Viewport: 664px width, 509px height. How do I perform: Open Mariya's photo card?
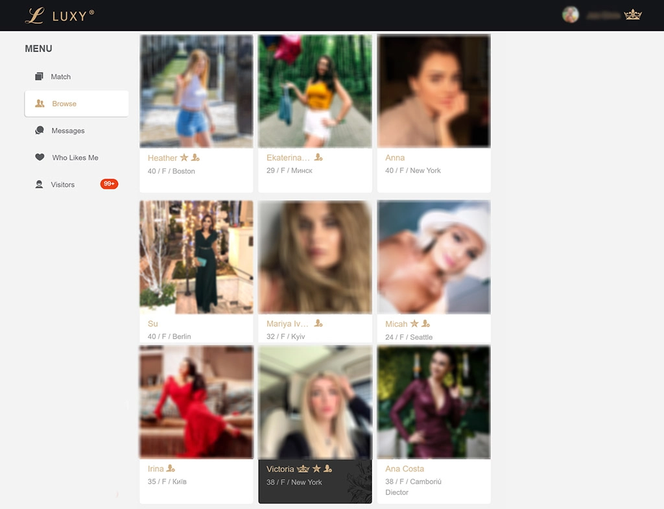point(314,256)
